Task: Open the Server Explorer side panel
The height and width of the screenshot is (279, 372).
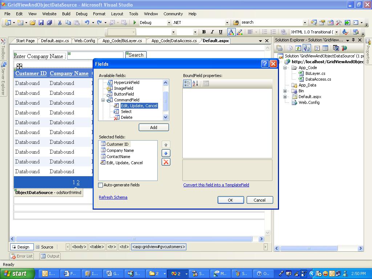Action: point(3,78)
